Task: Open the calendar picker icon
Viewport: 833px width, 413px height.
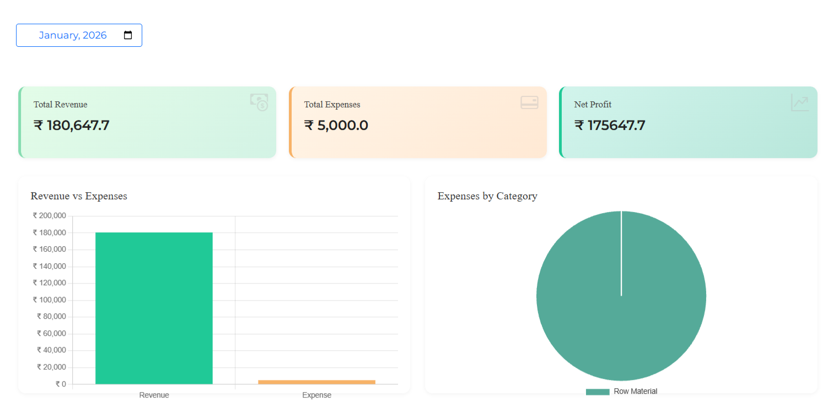Action: [128, 35]
